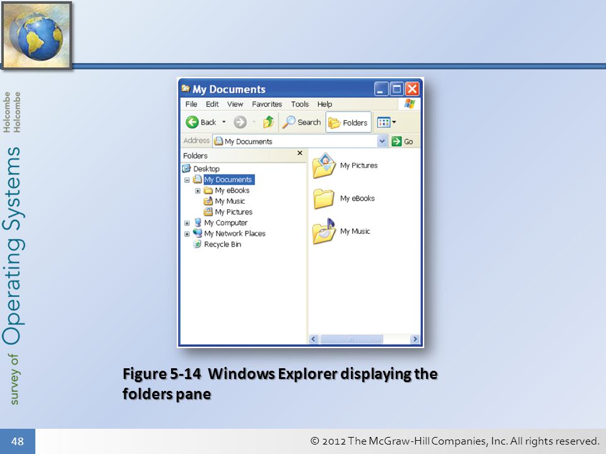Open the Views icon dropdown
Image resolution: width=606 pixels, height=454 pixels.
tap(386, 122)
